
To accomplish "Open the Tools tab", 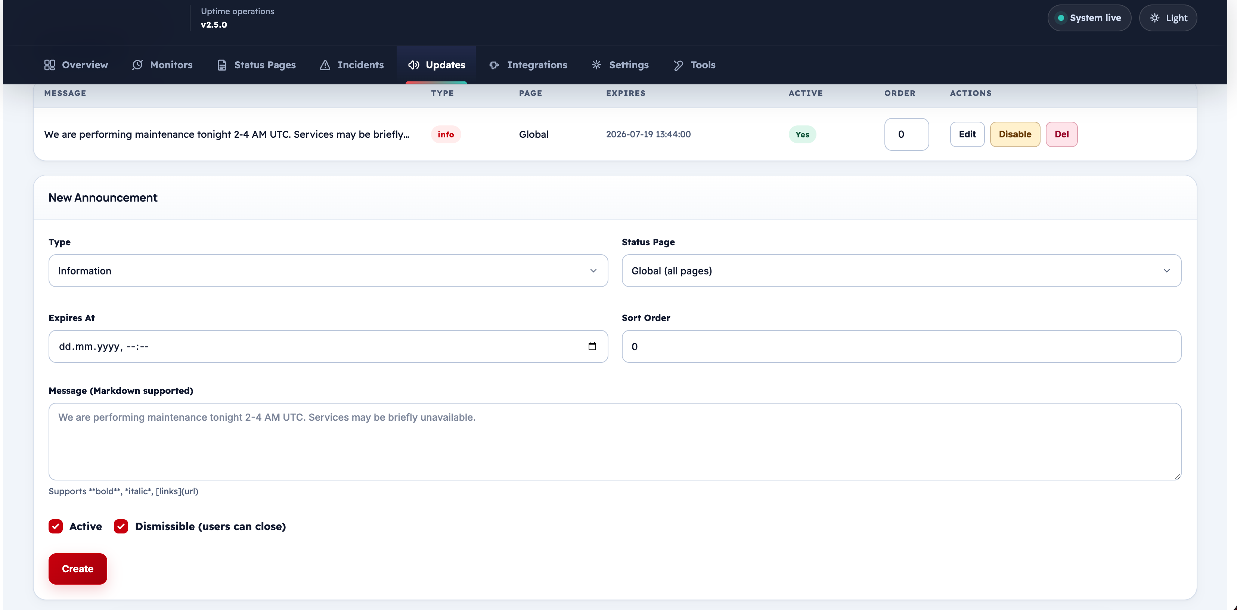I will tap(694, 65).
